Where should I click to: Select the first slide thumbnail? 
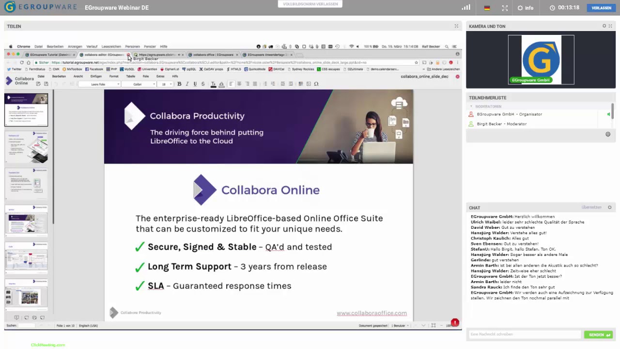coord(26,110)
